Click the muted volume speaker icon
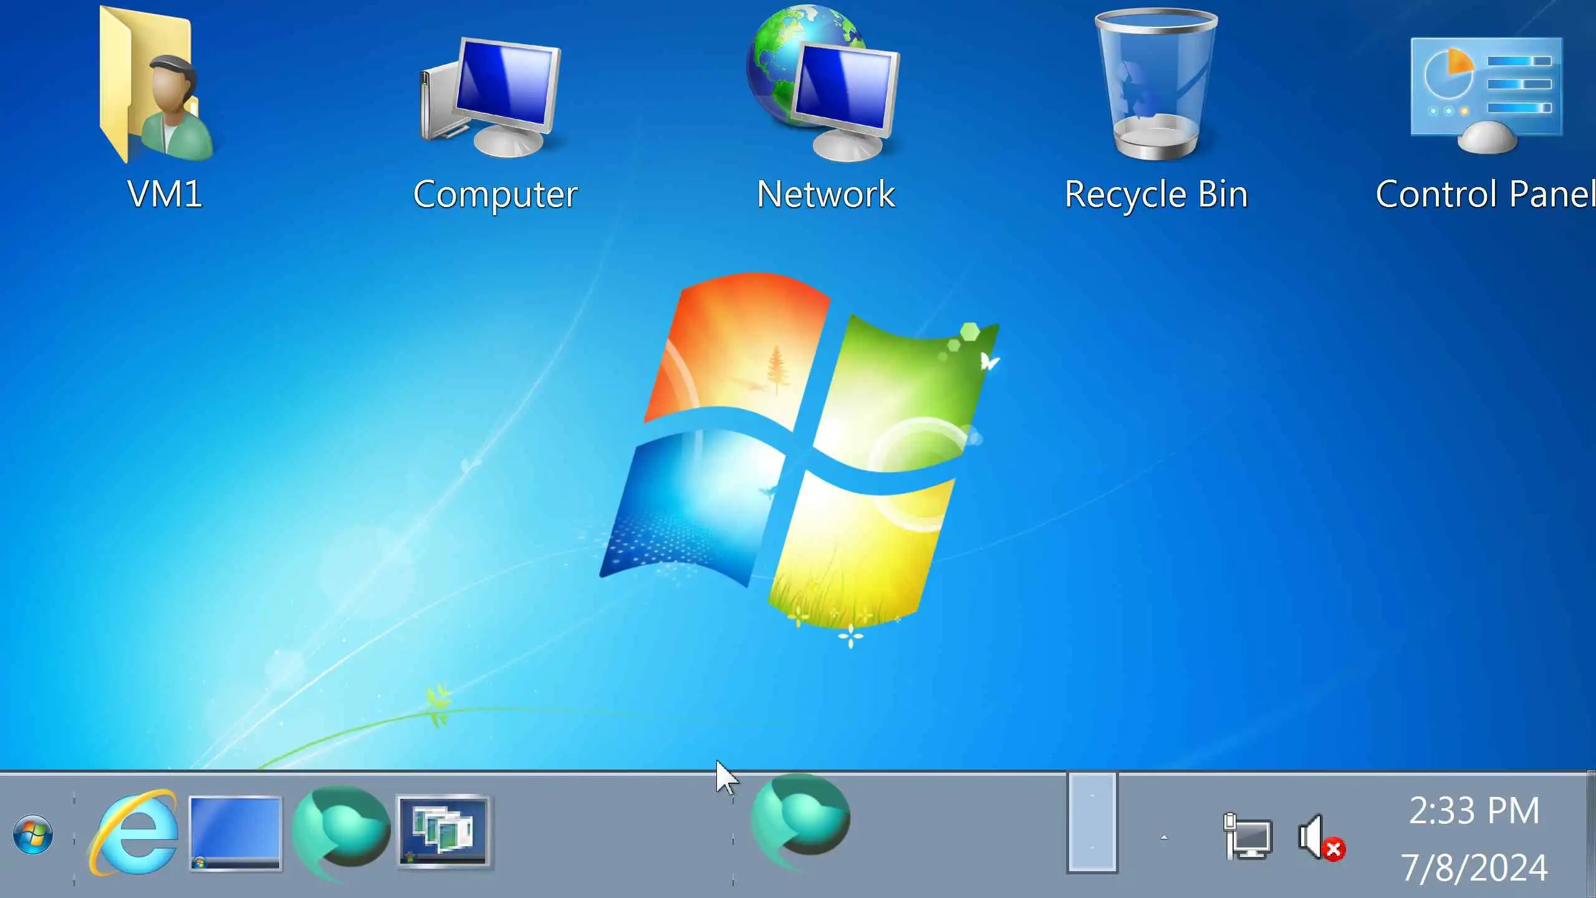The image size is (1596, 898). pyautogui.click(x=1320, y=837)
